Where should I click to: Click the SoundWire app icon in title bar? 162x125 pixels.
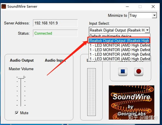pos(4,6)
